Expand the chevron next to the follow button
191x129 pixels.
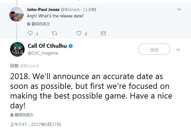pyautogui.click(x=179, y=50)
